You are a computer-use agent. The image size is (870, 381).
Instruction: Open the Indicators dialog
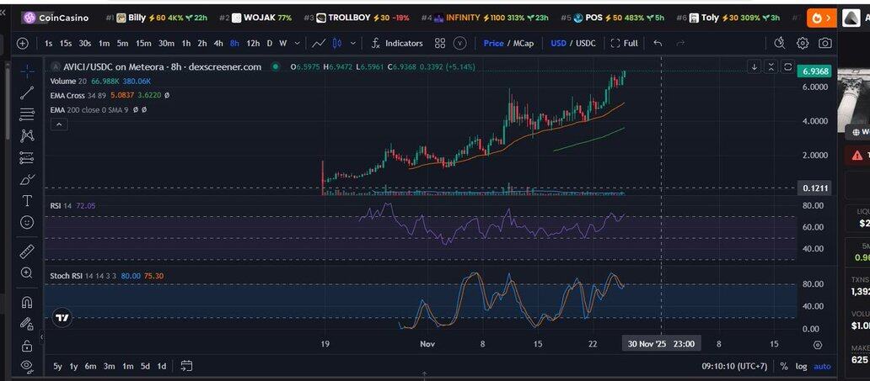click(x=396, y=43)
